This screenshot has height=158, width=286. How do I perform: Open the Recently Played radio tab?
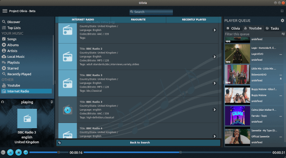click(x=194, y=20)
